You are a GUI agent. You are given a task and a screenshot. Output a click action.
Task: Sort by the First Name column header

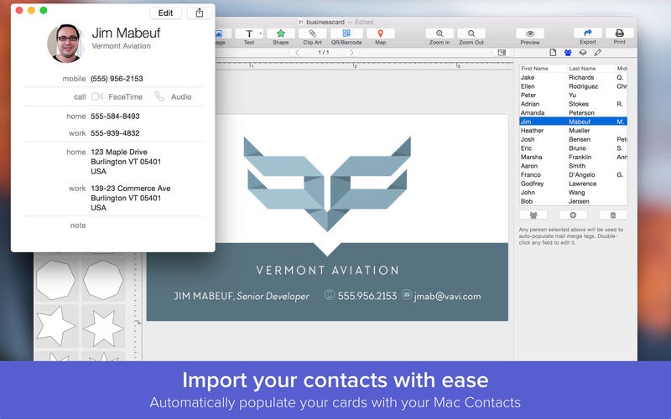pyautogui.click(x=543, y=69)
